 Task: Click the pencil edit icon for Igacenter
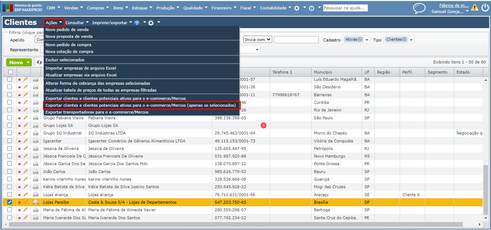point(26,141)
